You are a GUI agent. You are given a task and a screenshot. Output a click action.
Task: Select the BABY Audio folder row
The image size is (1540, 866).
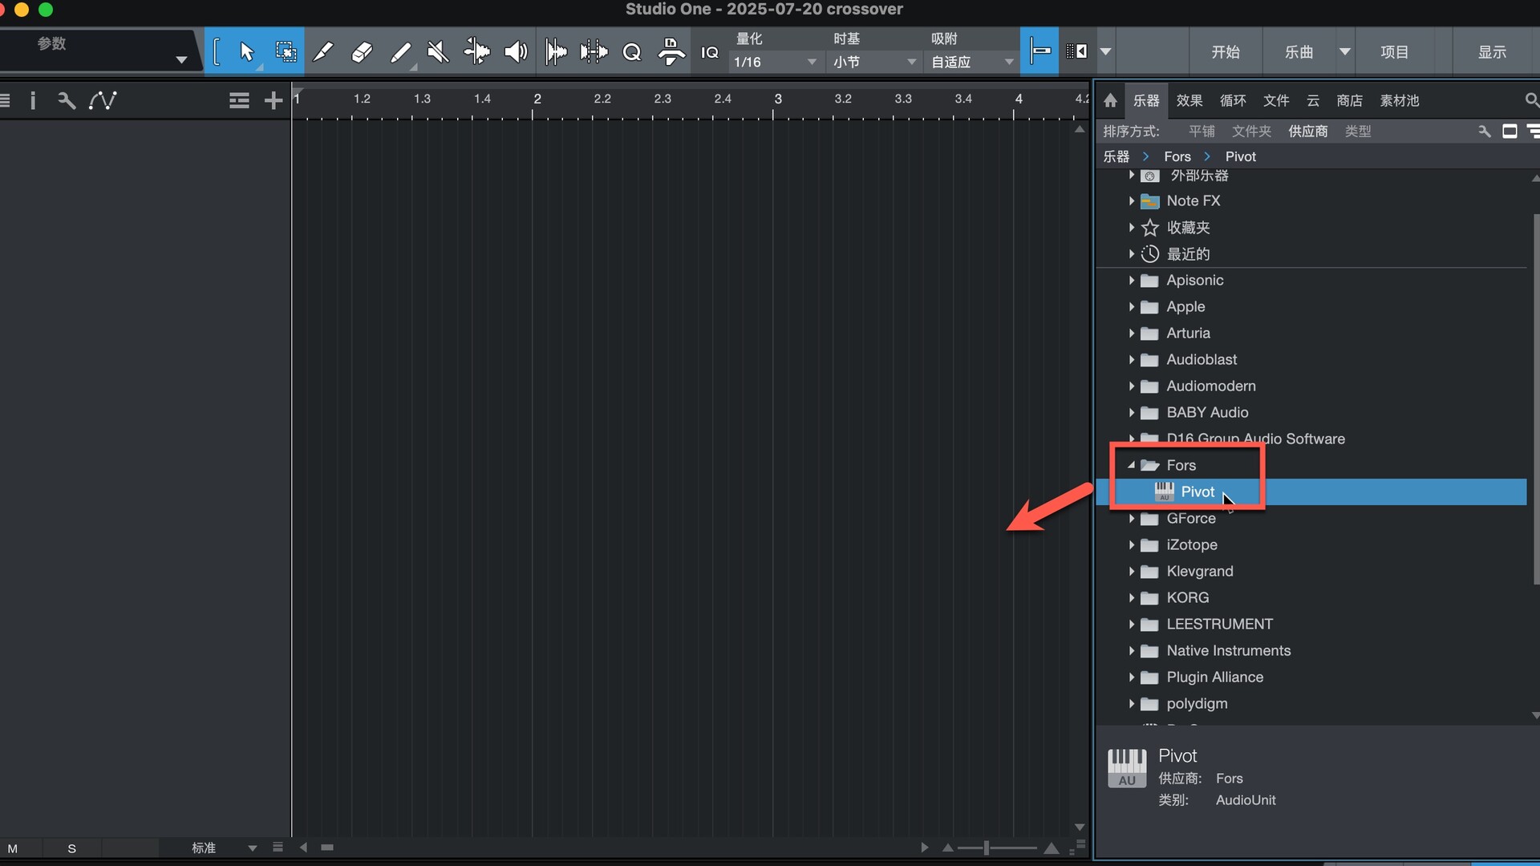click(1311, 412)
